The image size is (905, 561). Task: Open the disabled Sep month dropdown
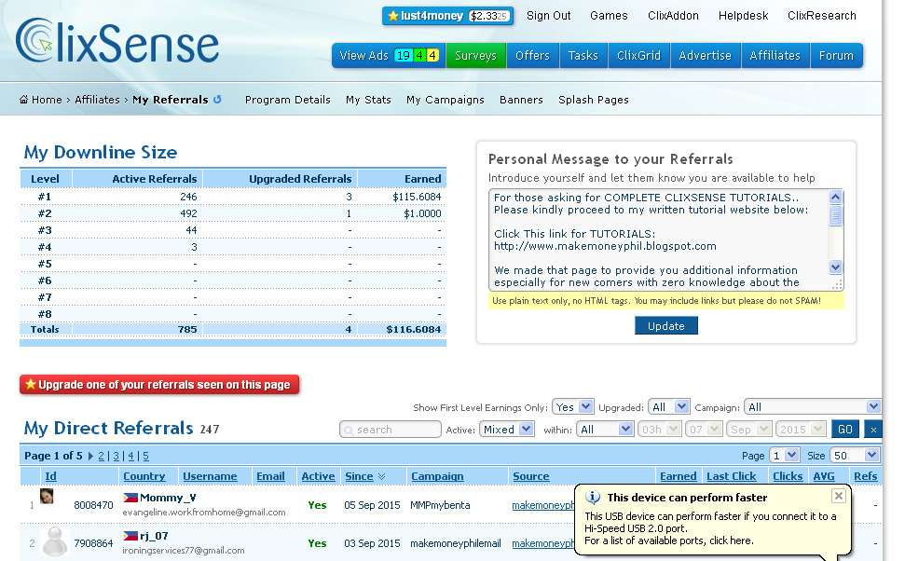click(748, 430)
